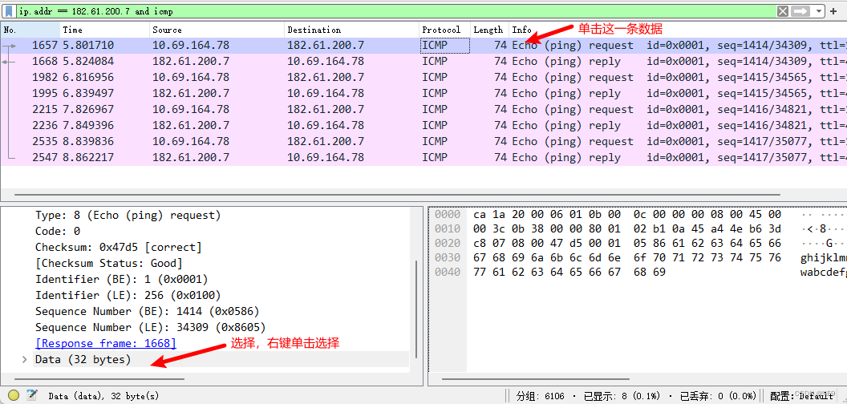
Task: Click source 10.69.164.78 of packet 1982
Action: pyautogui.click(x=191, y=77)
